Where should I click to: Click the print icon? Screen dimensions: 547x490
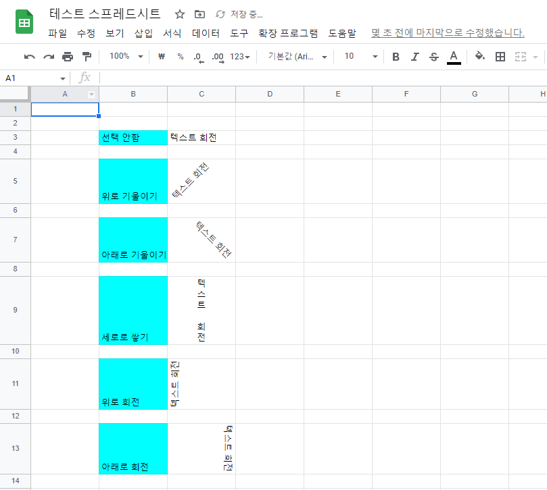pos(68,57)
